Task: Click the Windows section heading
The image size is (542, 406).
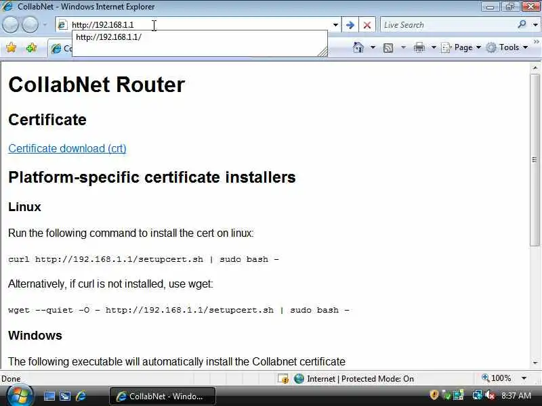Action: click(35, 336)
